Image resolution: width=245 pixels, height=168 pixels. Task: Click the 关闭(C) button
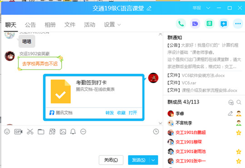coord(111,160)
